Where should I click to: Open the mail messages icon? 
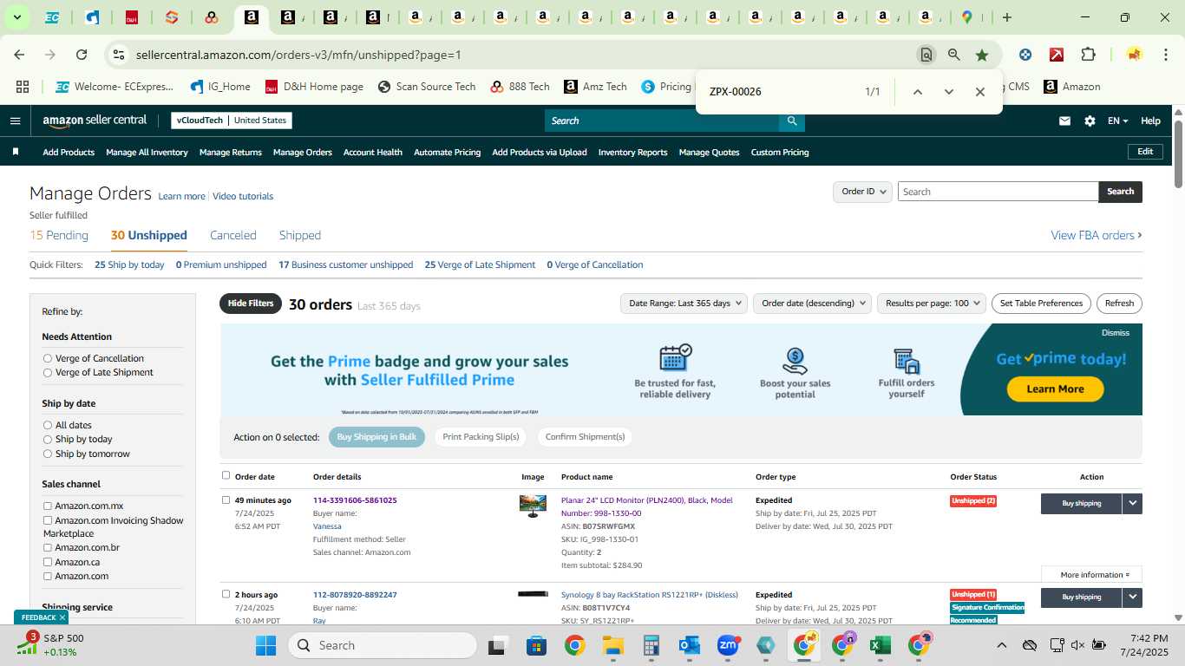click(1064, 121)
